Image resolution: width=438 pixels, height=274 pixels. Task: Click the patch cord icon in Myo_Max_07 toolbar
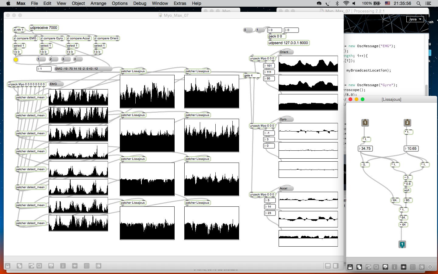[x=75, y=266]
